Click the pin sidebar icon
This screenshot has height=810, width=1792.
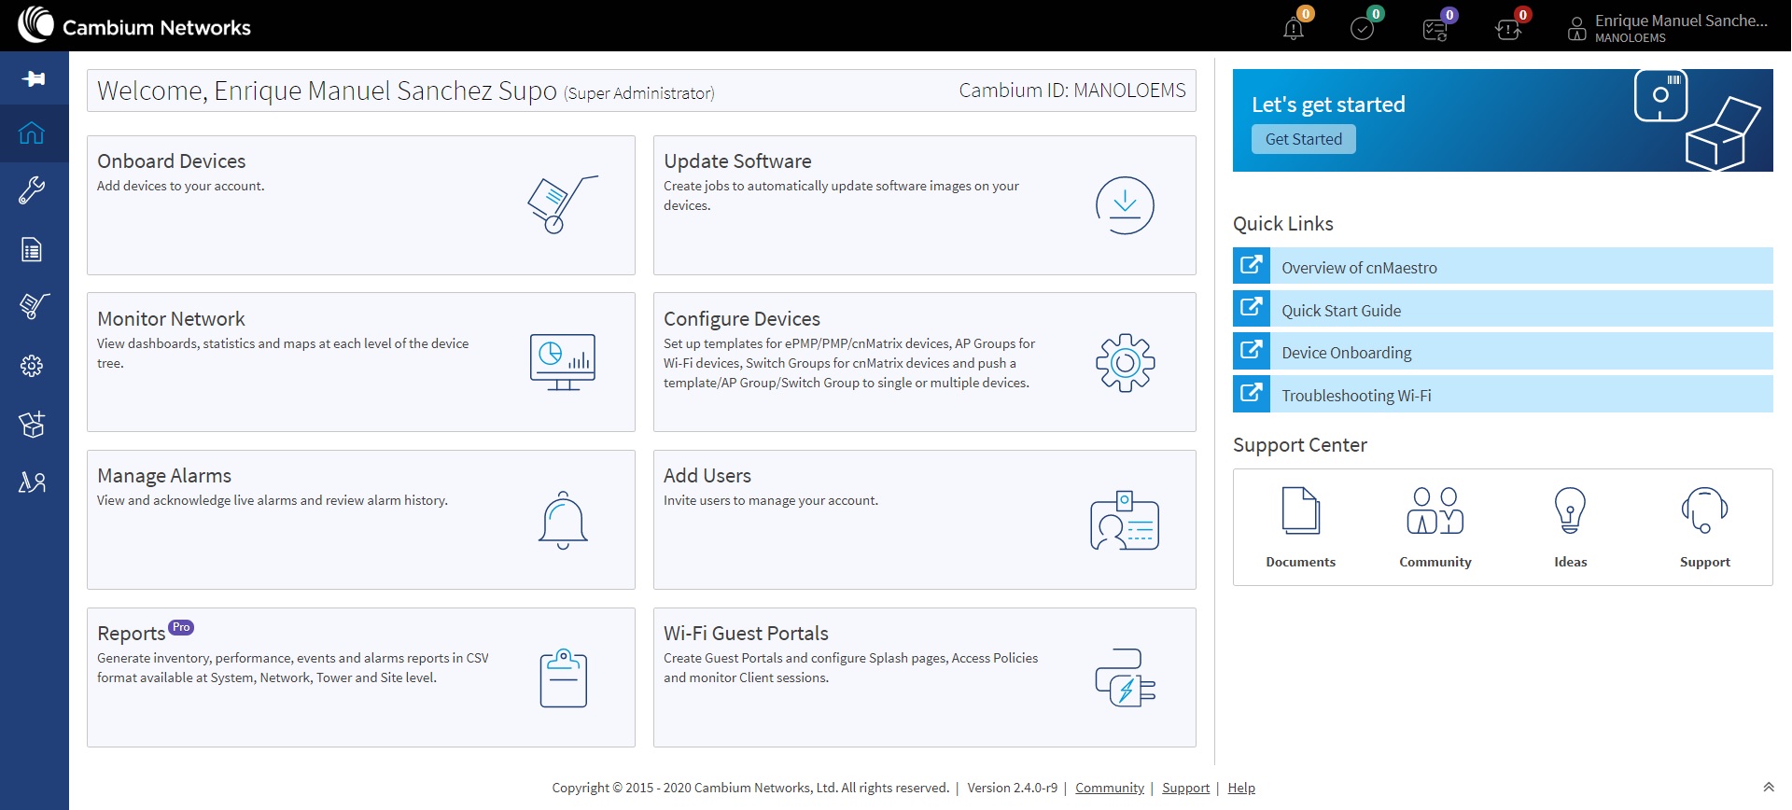tap(34, 78)
